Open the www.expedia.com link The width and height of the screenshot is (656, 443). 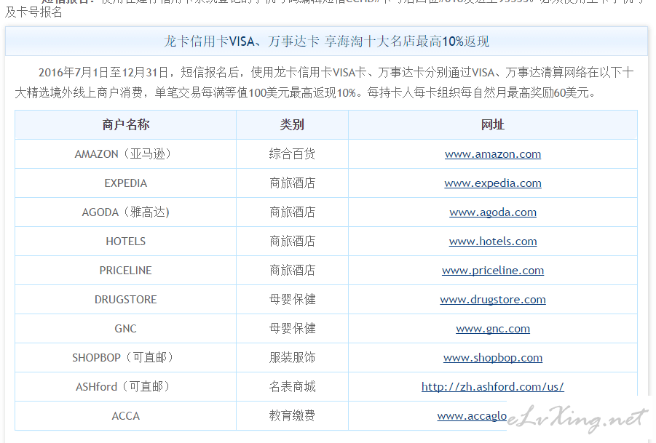tap(492, 183)
